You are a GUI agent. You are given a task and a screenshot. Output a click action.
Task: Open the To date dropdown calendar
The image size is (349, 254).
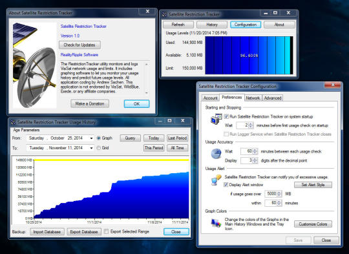91,148
